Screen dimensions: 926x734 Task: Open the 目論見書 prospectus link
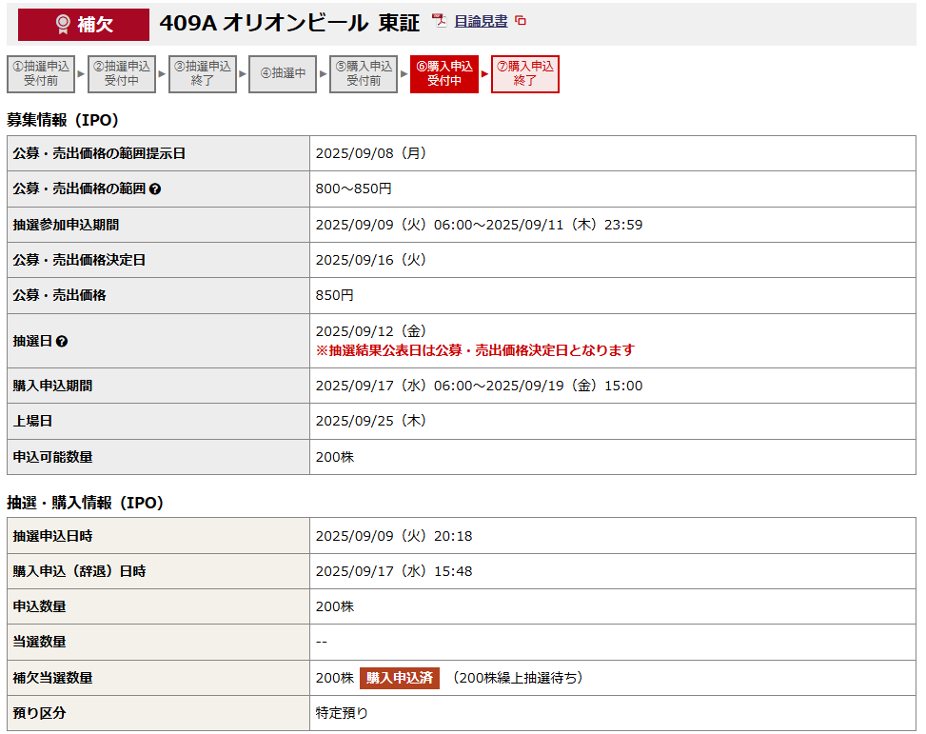481,21
